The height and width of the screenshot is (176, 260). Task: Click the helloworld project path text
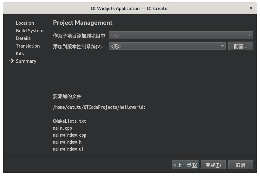(x=99, y=107)
